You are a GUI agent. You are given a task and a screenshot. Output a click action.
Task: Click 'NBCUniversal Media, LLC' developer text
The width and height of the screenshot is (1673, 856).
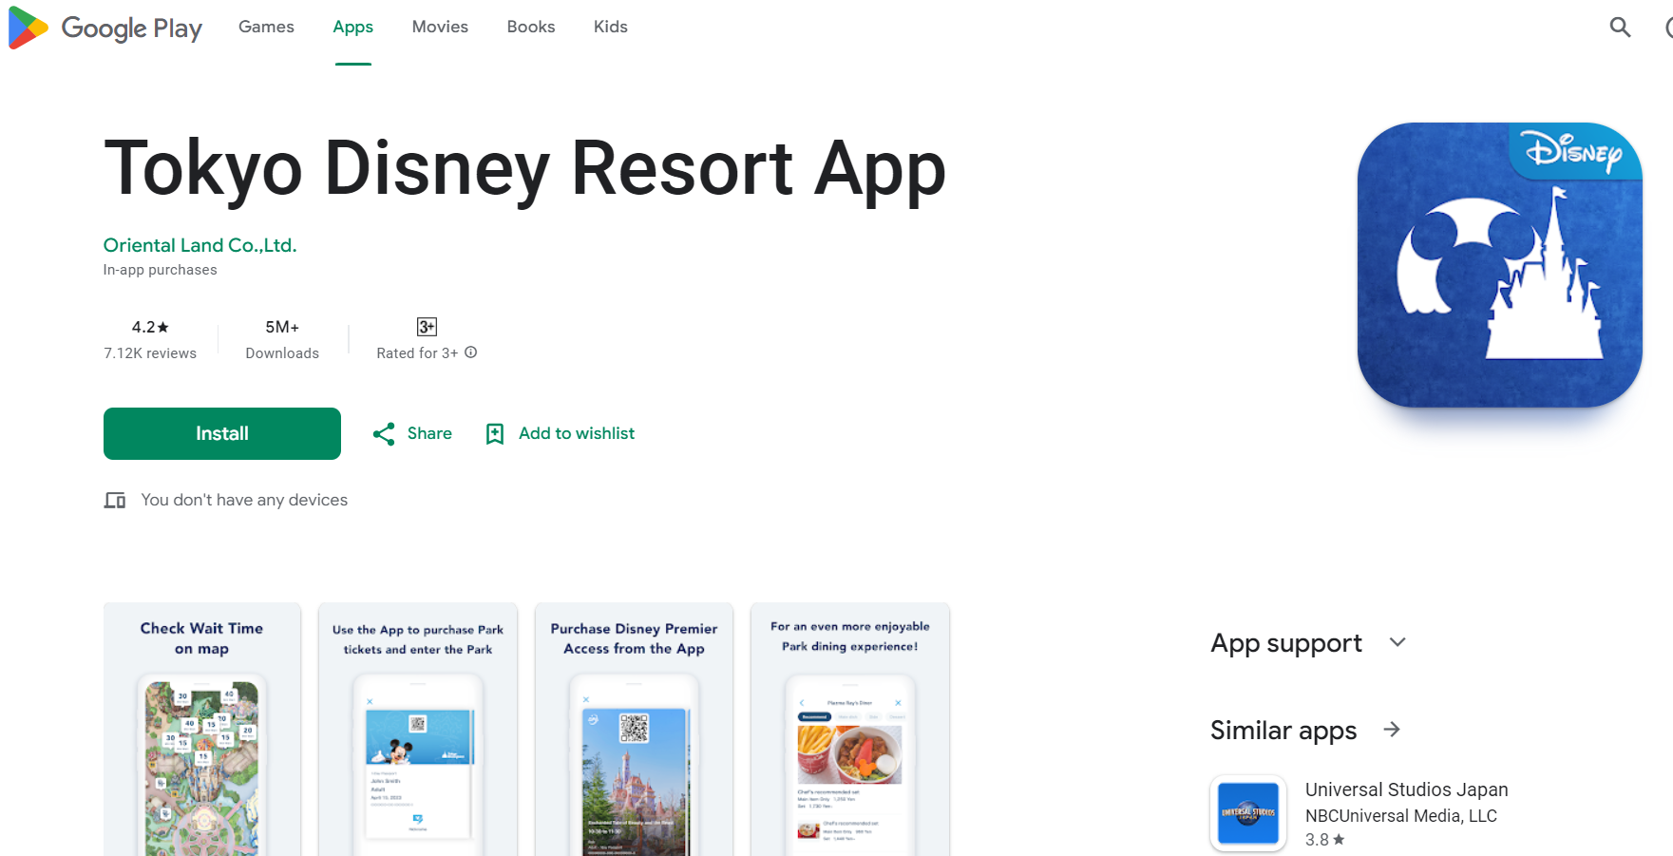click(x=1401, y=816)
